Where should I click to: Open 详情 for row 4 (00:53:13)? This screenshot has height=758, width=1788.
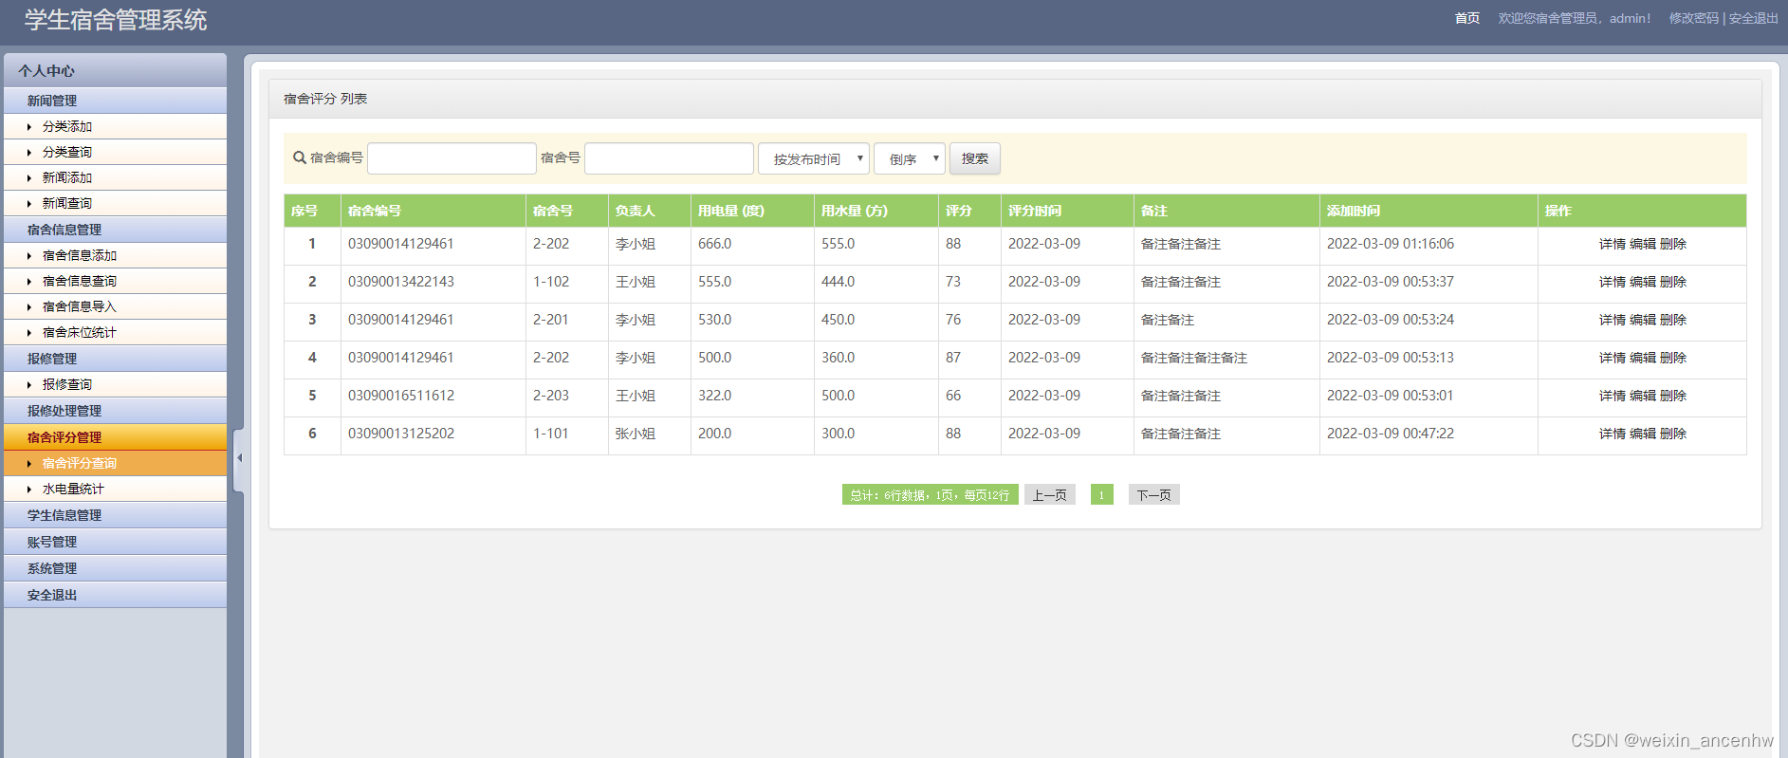[1612, 358]
